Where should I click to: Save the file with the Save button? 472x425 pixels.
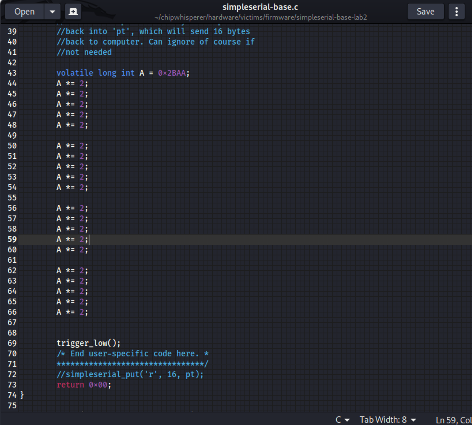[425, 12]
